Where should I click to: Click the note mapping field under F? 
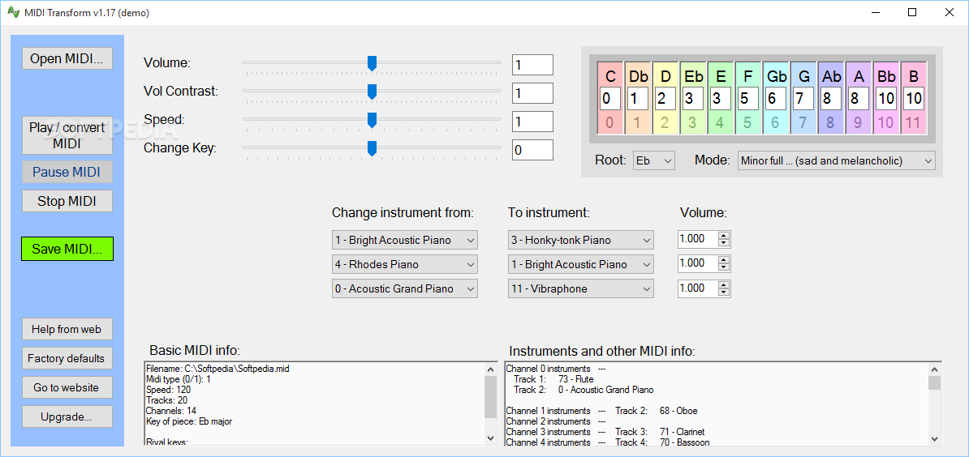click(x=748, y=98)
